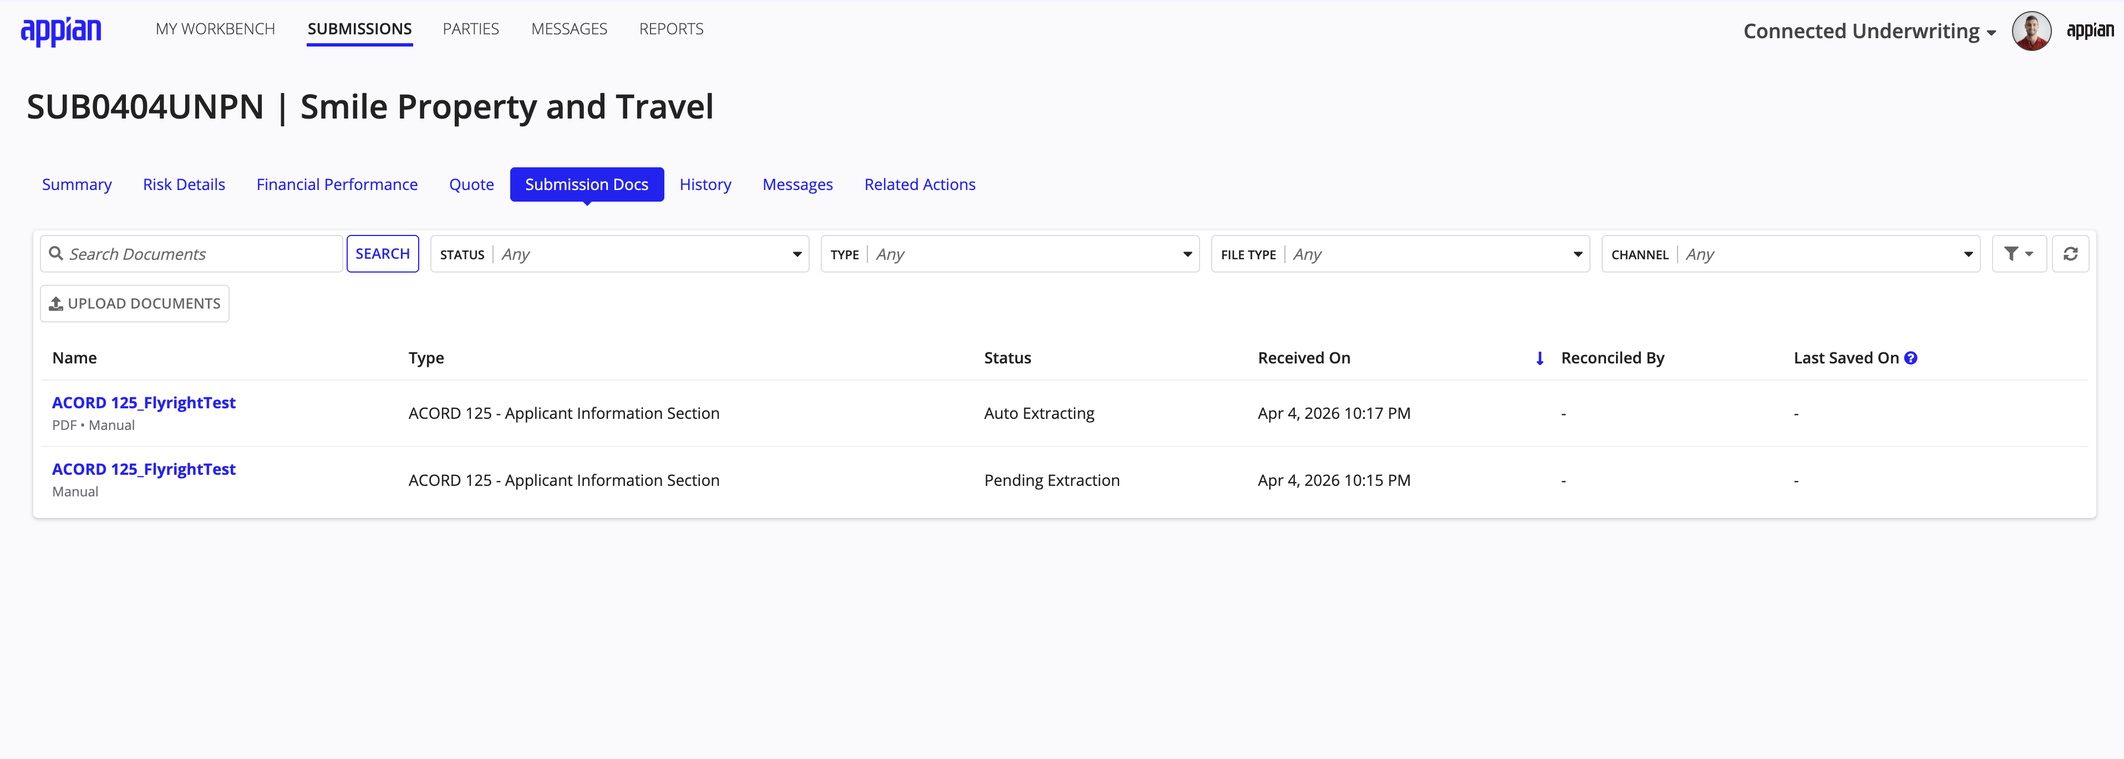Click the SEARCH button
The height and width of the screenshot is (759, 2124).
(383, 254)
